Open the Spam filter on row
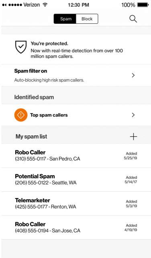The image size is (151, 258). 76,76
